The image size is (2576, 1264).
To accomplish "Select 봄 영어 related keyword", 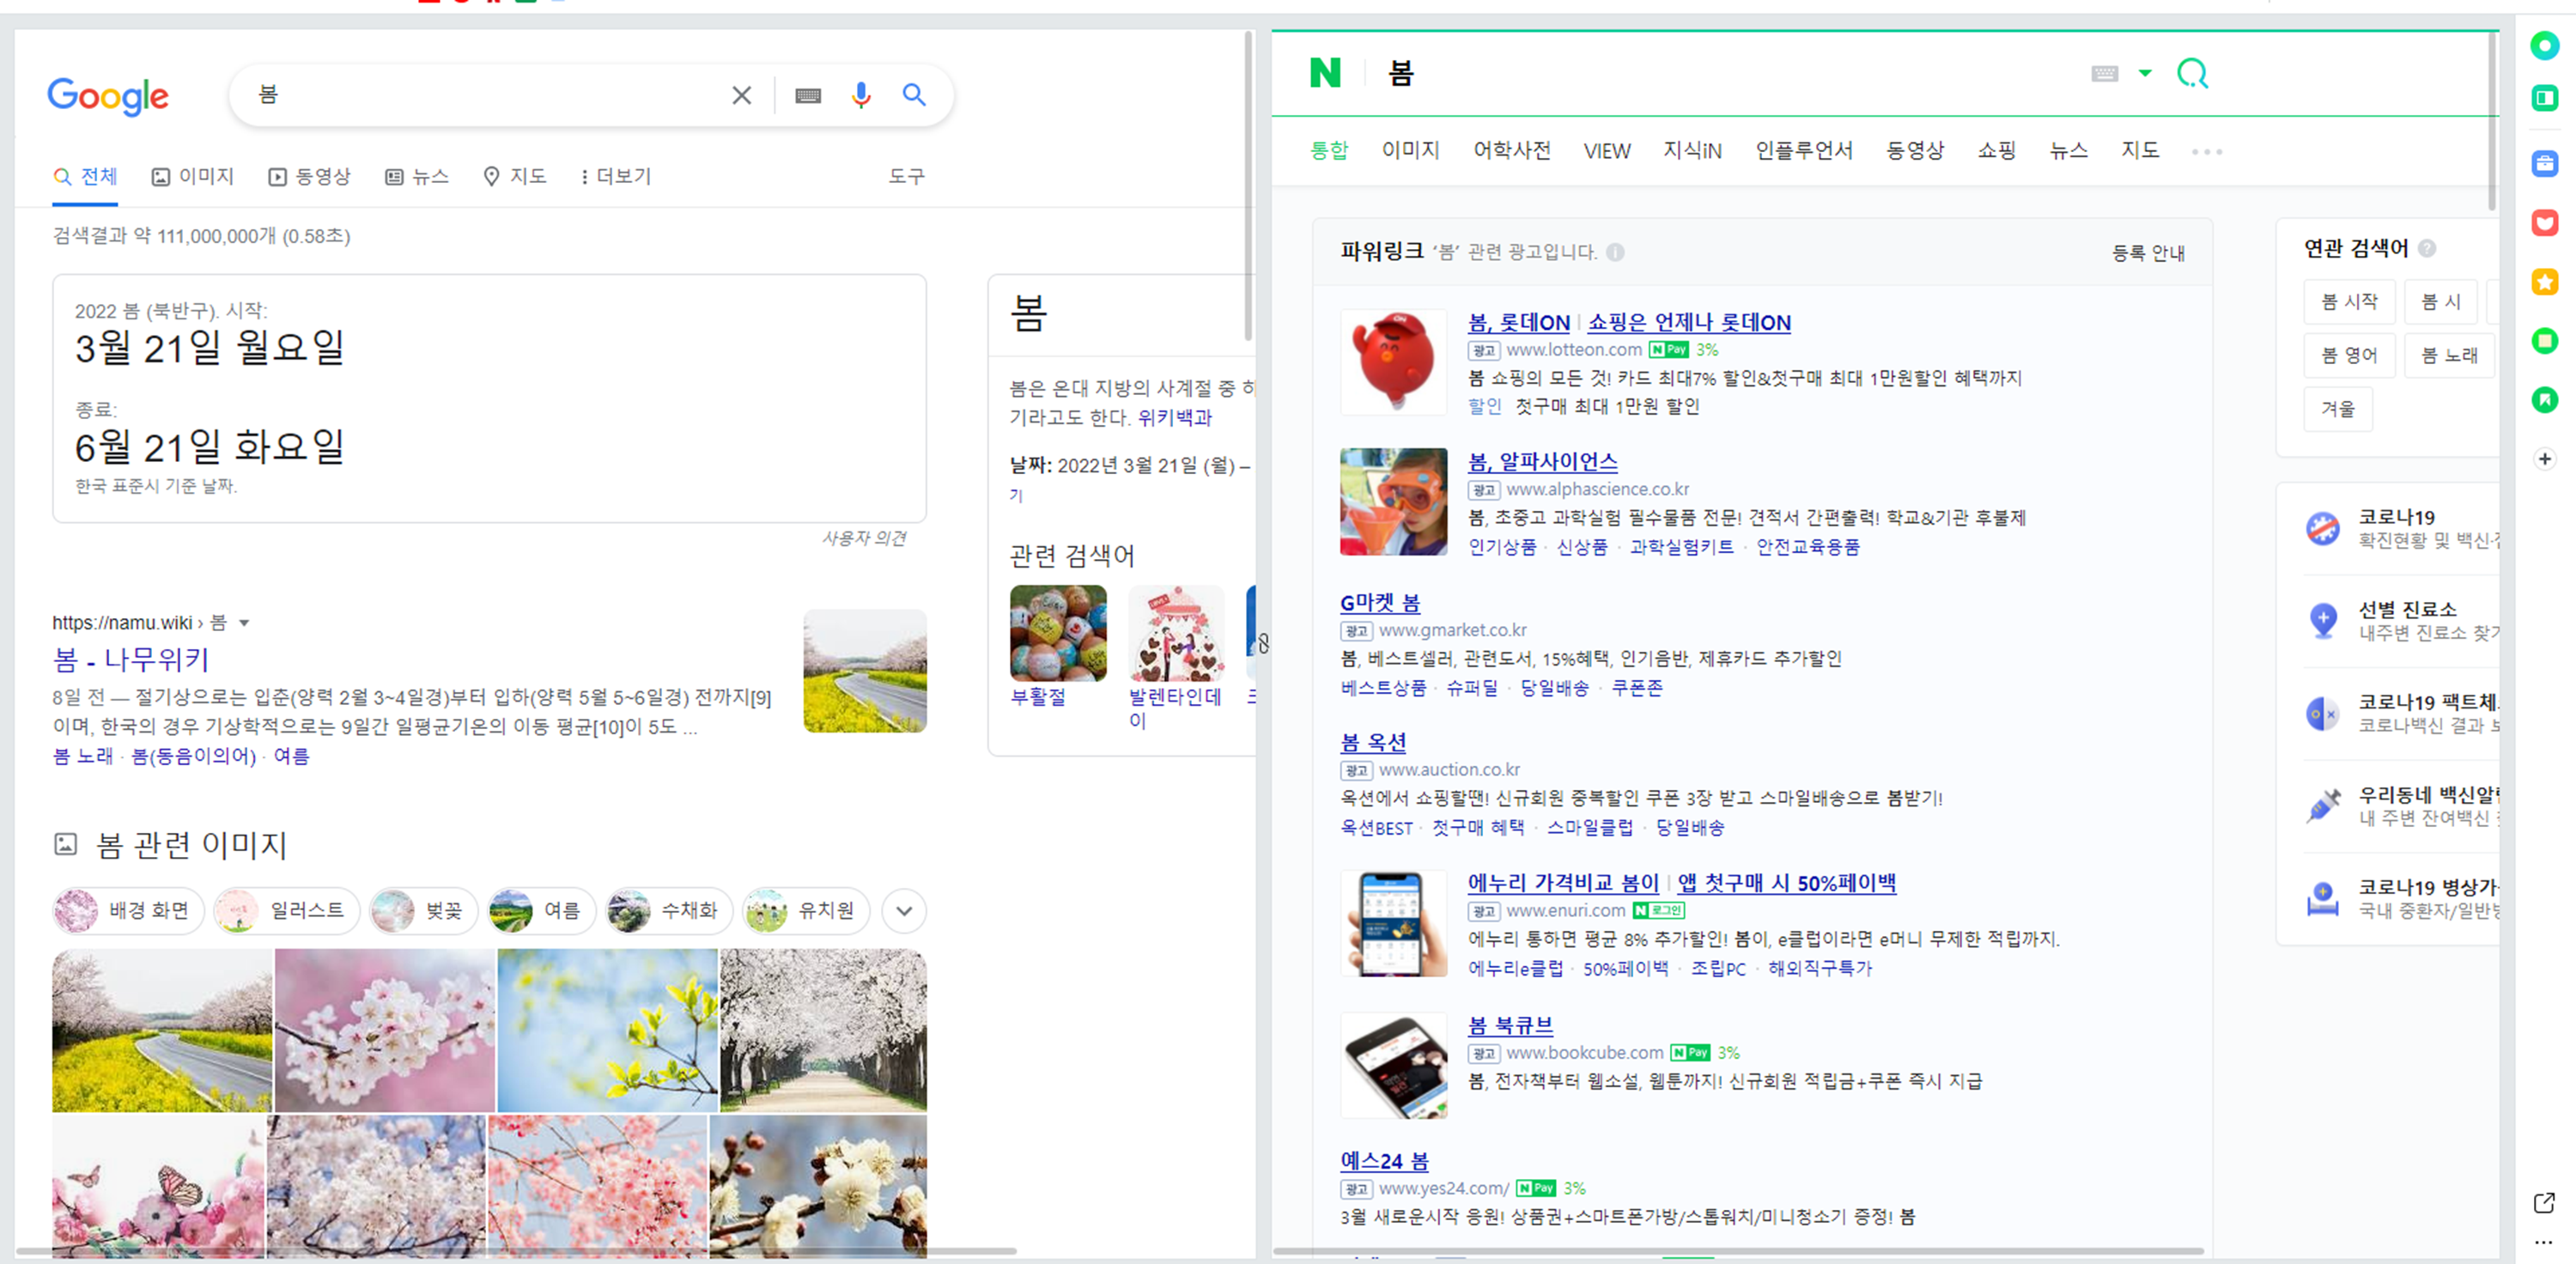I will coord(2349,355).
